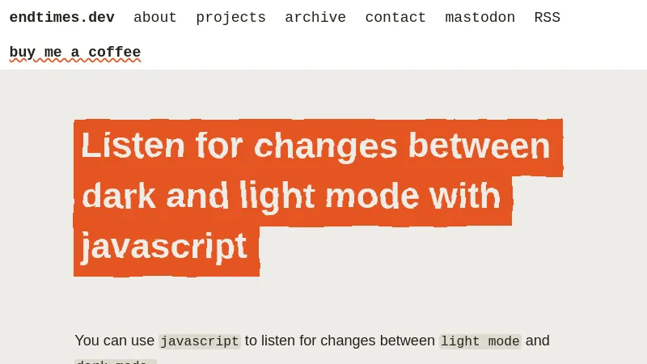Open the contact page

[395, 18]
